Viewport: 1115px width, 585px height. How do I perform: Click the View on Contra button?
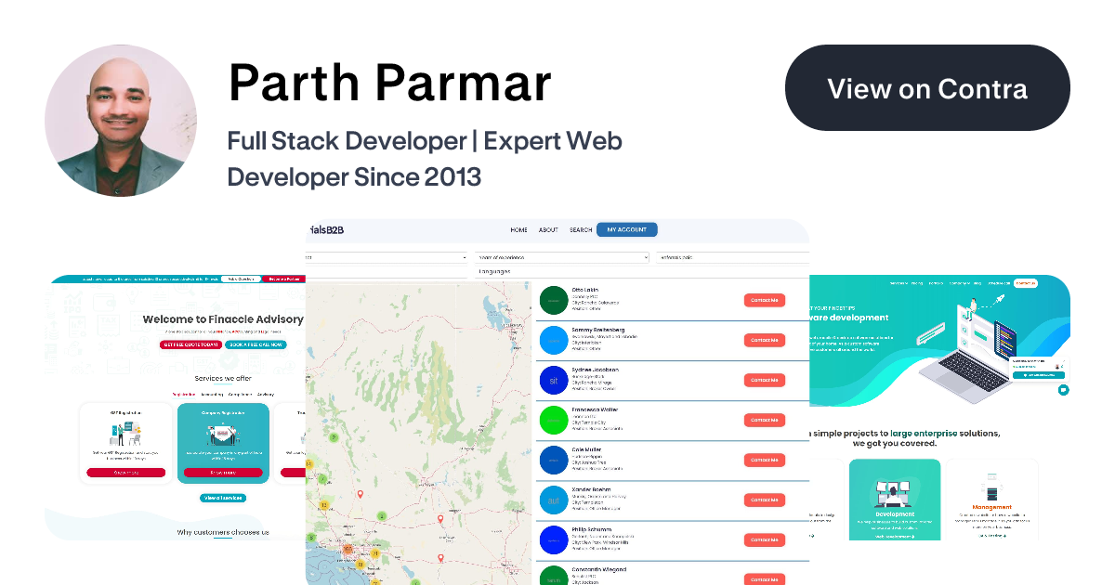[927, 87]
